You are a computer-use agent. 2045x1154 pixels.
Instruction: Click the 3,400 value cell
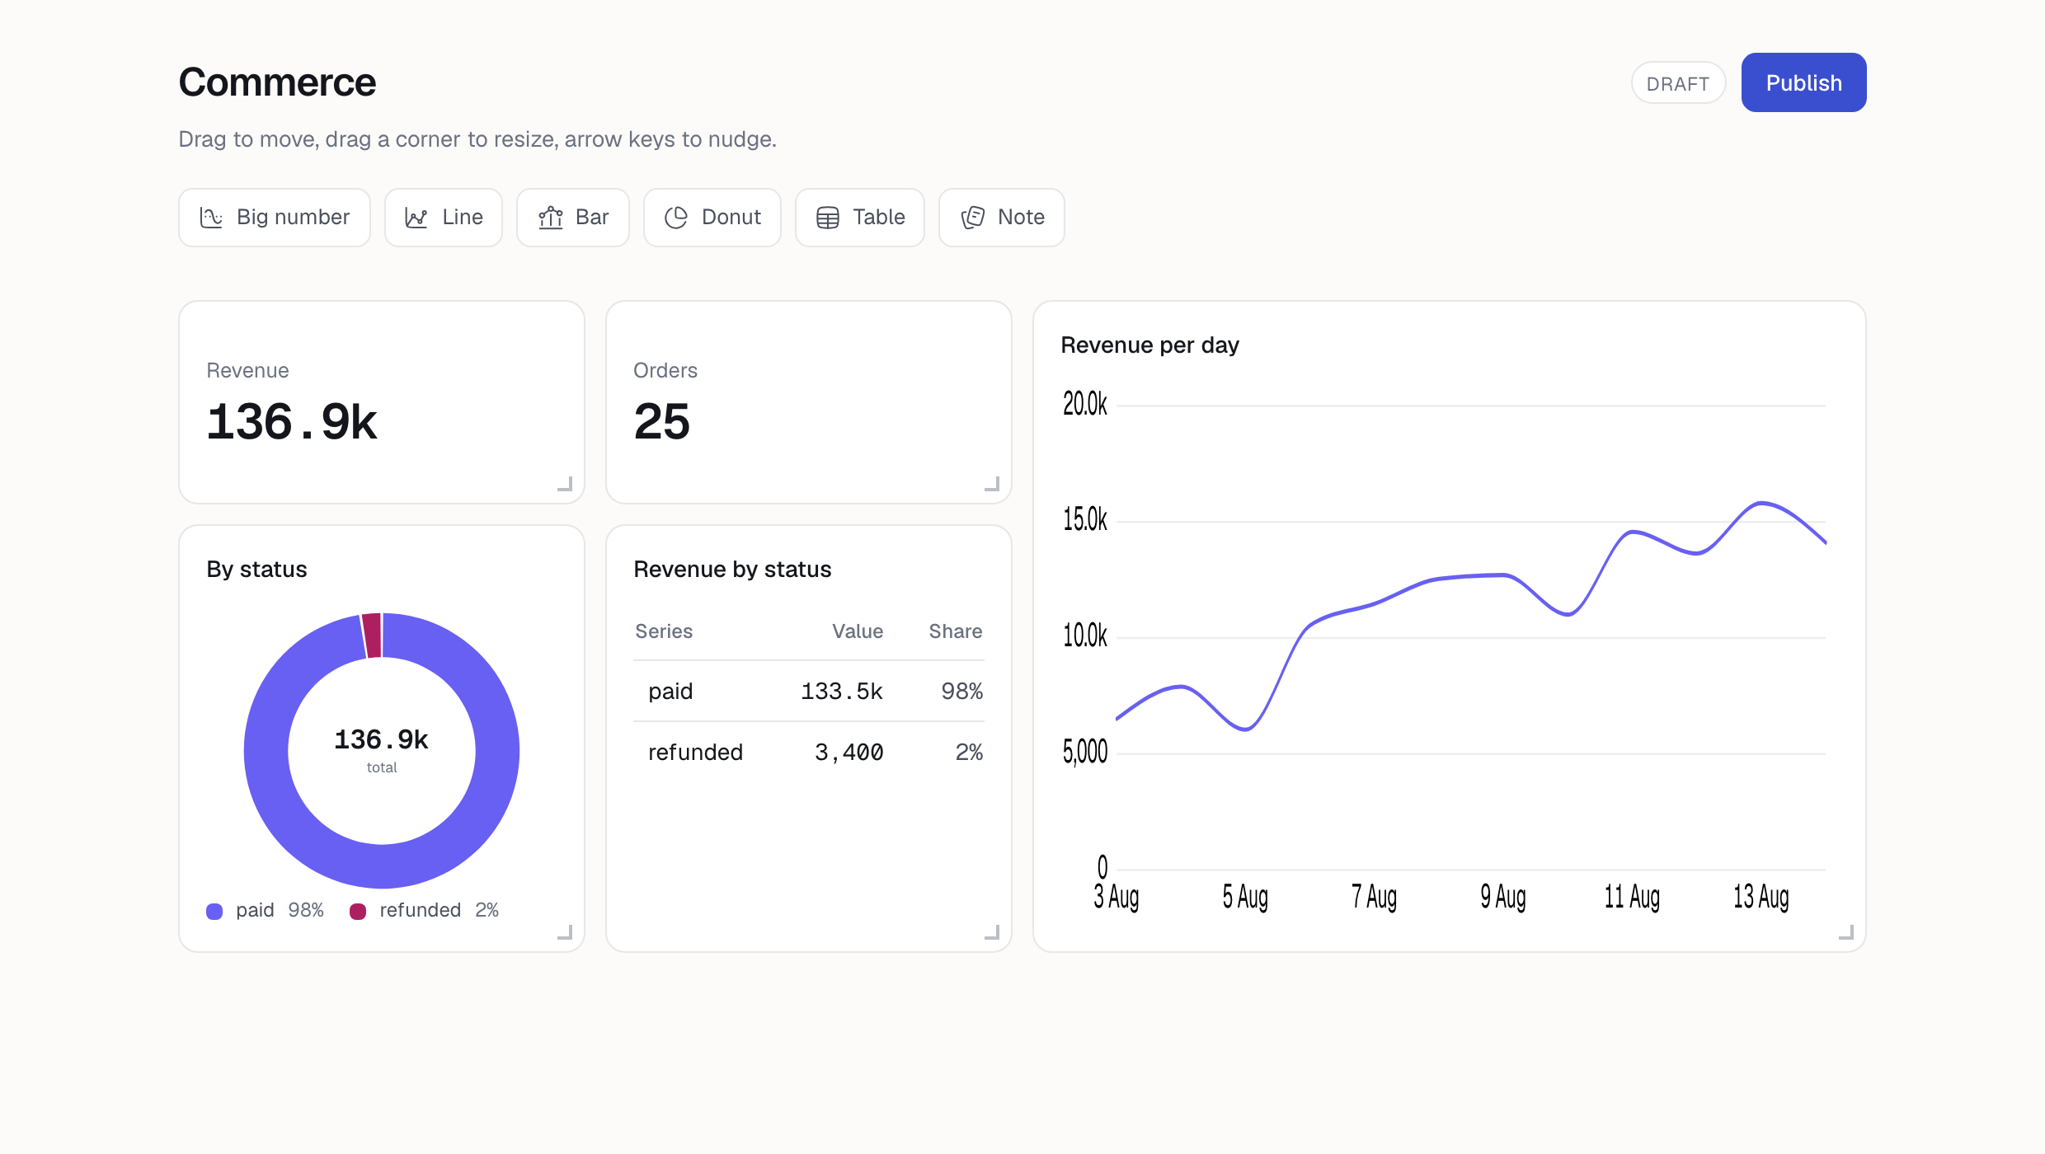tap(849, 752)
